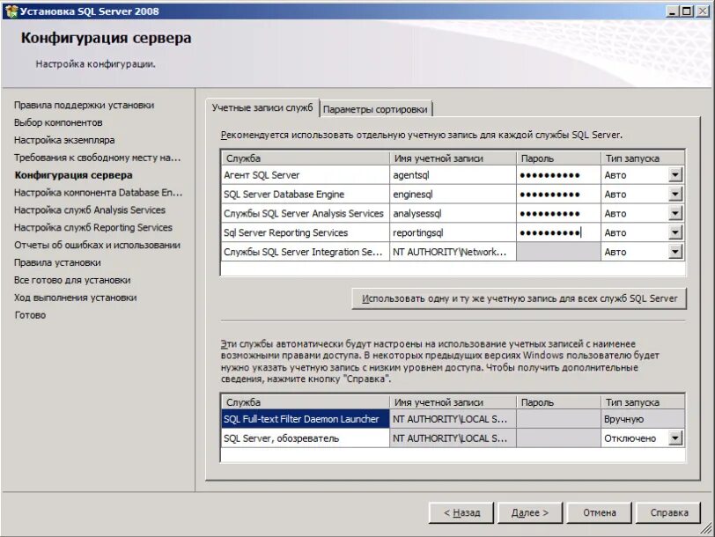Click button to use same account for all services

[520, 298]
